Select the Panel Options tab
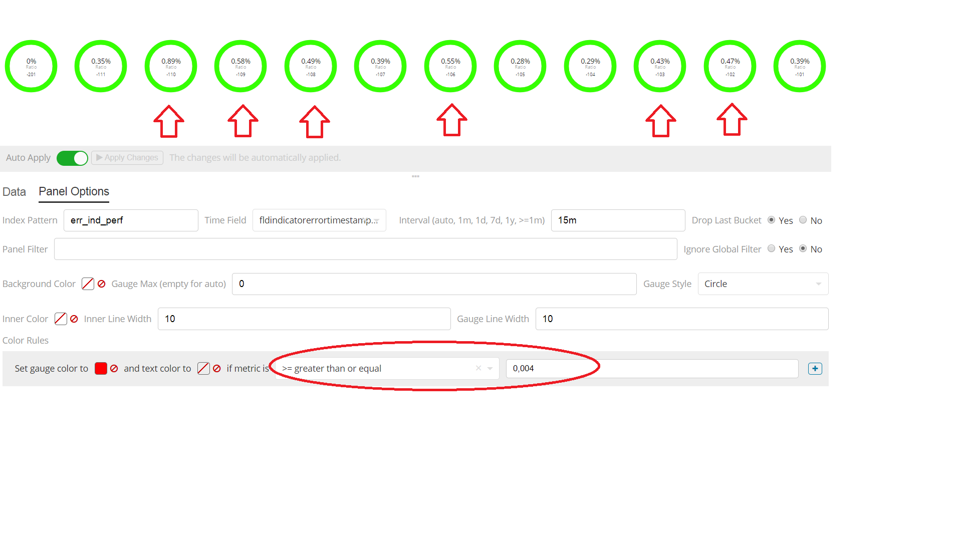Viewport: 962px width, 541px height. [x=74, y=192]
